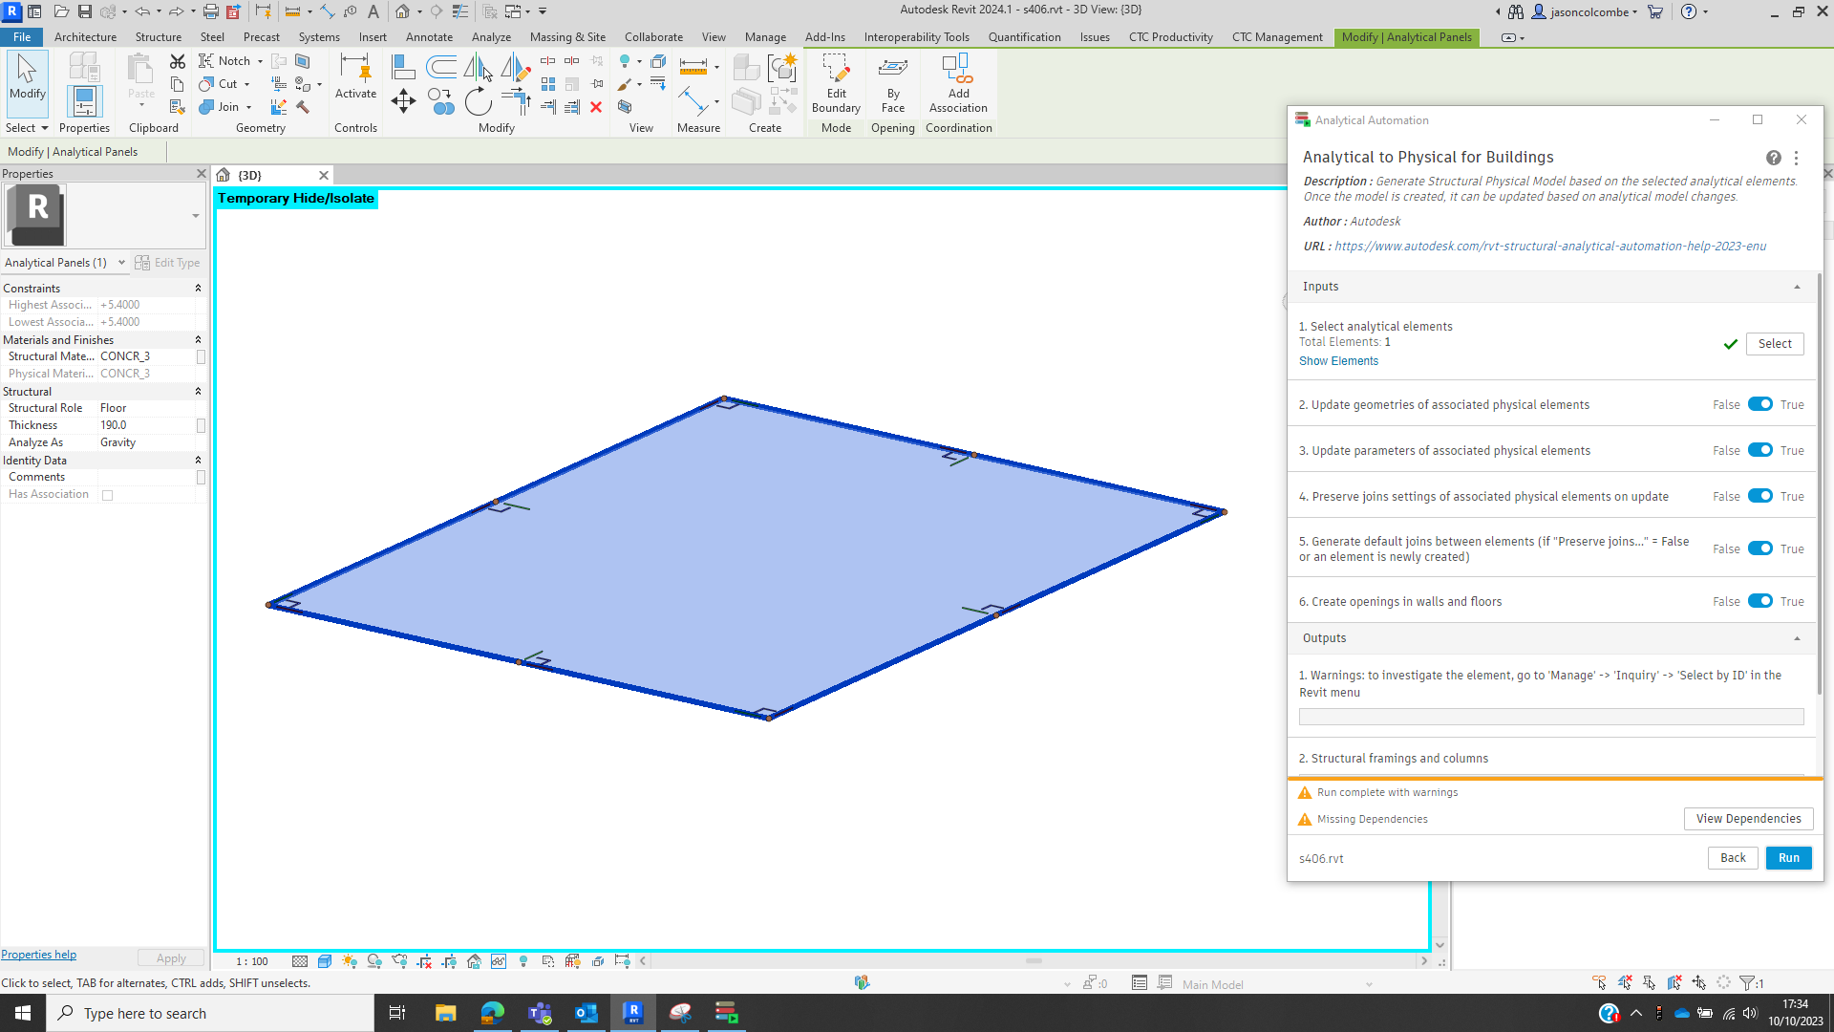Click the Back button

1733,858
